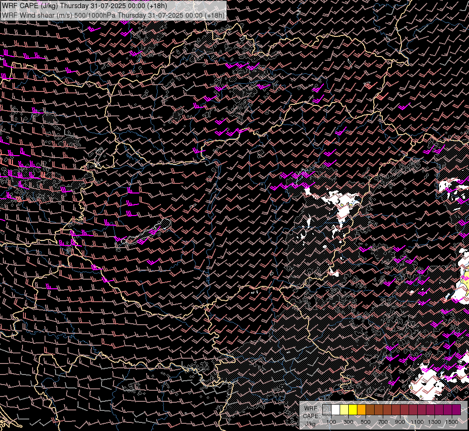Click the 100 legend value
This screenshot has height=431, width=469.
click(x=331, y=422)
